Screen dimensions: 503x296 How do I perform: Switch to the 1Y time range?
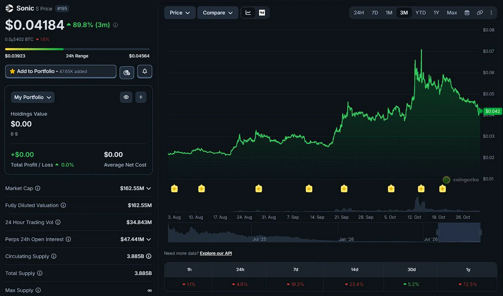[436, 13]
